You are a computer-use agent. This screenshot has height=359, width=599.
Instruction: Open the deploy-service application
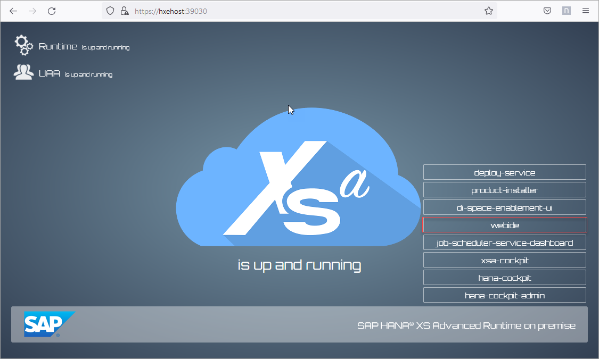coord(505,172)
